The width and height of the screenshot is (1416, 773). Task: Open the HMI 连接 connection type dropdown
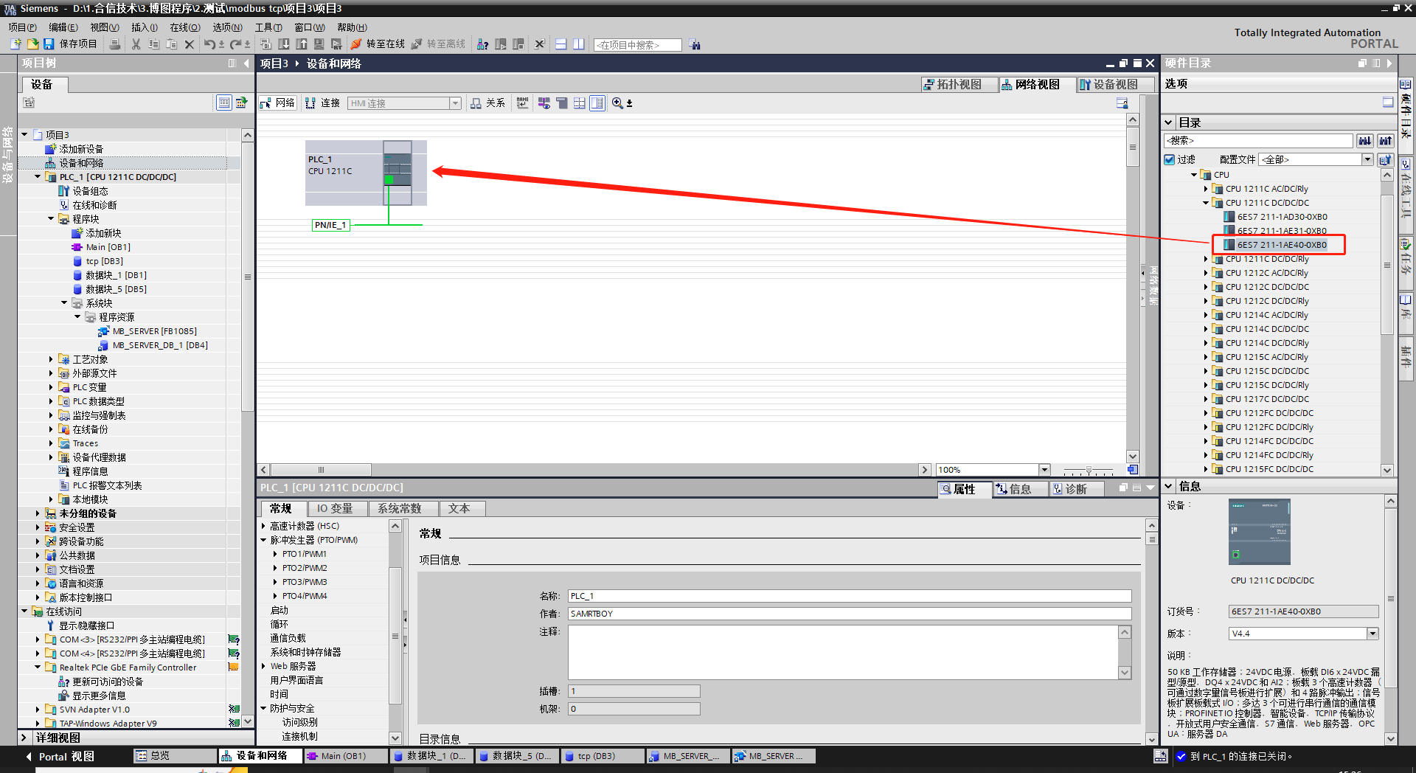[455, 103]
